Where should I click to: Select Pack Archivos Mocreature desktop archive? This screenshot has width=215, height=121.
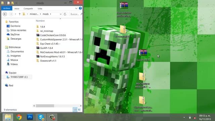click(x=124, y=9)
